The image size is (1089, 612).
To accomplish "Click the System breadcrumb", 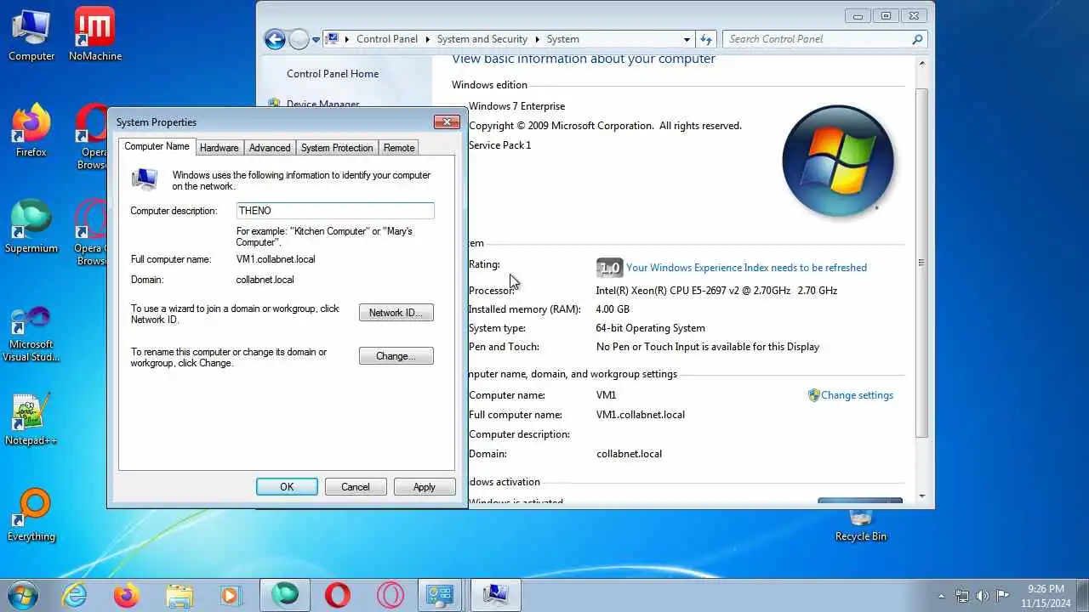I will point(562,39).
